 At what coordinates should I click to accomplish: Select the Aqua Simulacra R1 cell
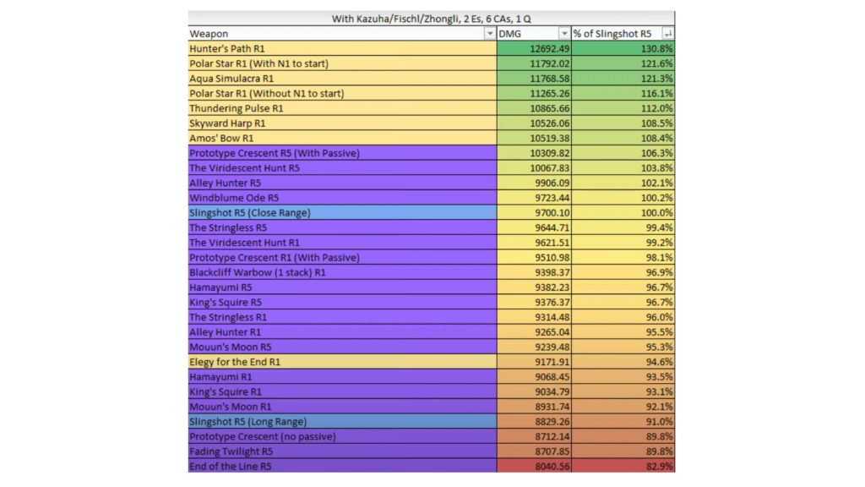click(342, 79)
